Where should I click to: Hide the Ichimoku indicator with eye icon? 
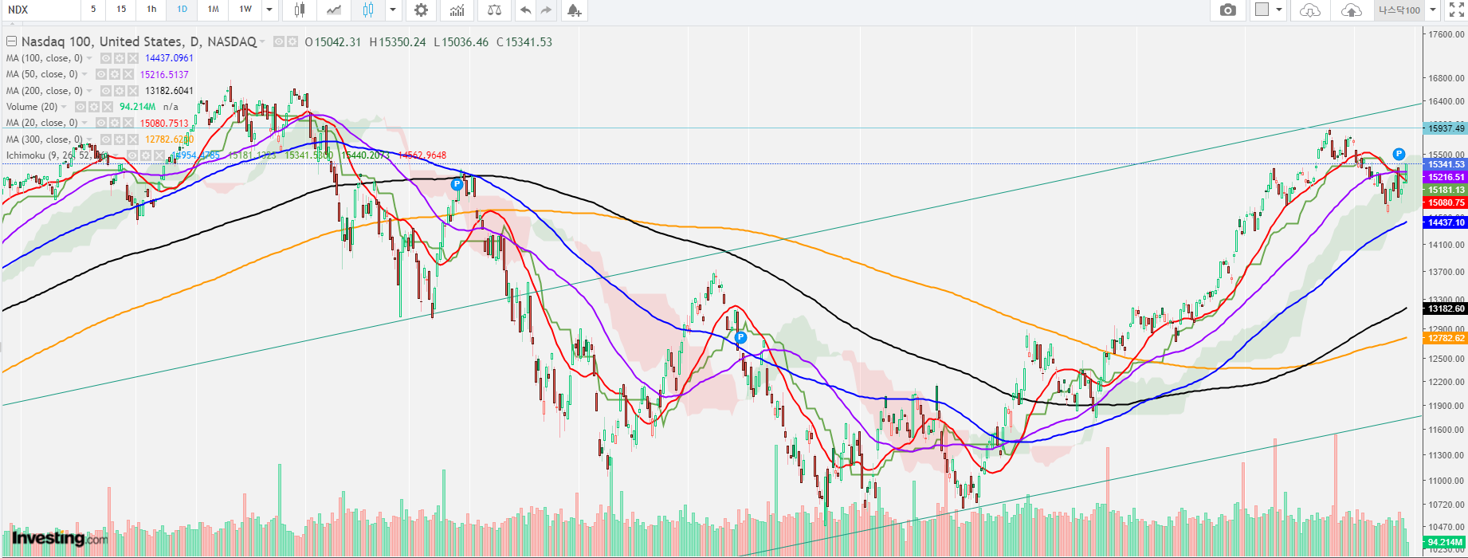(x=132, y=155)
